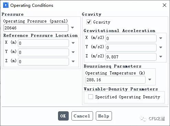This screenshot has width=170, height=126.
Task: Open dropdown for Gravitational Acceleration Z
Action: [x=161, y=57]
